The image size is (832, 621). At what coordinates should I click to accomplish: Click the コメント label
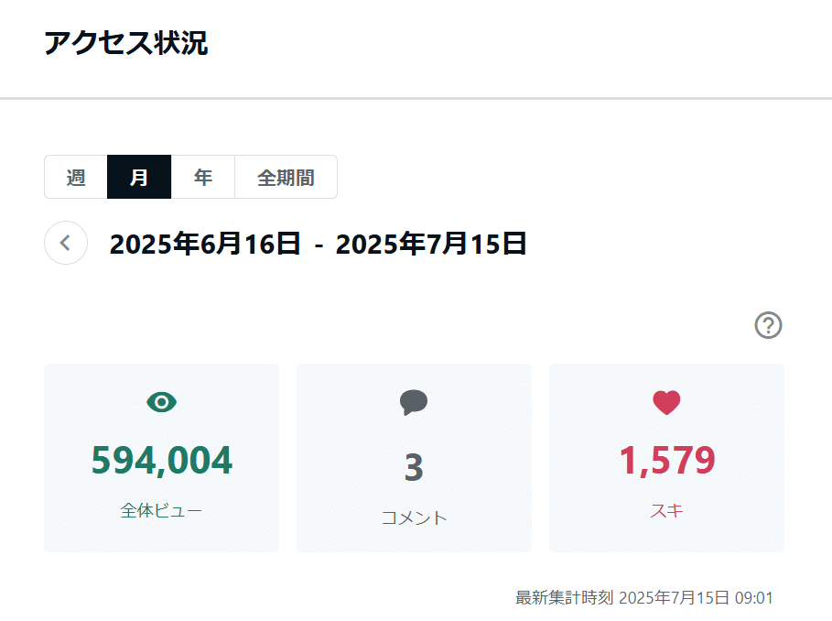coord(414,517)
